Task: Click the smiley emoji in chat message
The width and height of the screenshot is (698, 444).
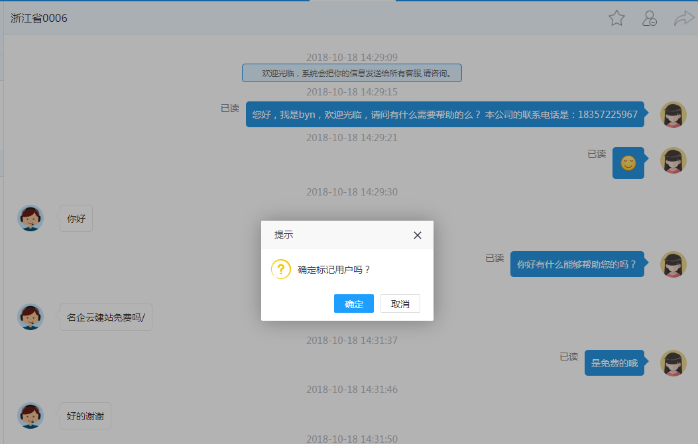Action: pyautogui.click(x=628, y=163)
